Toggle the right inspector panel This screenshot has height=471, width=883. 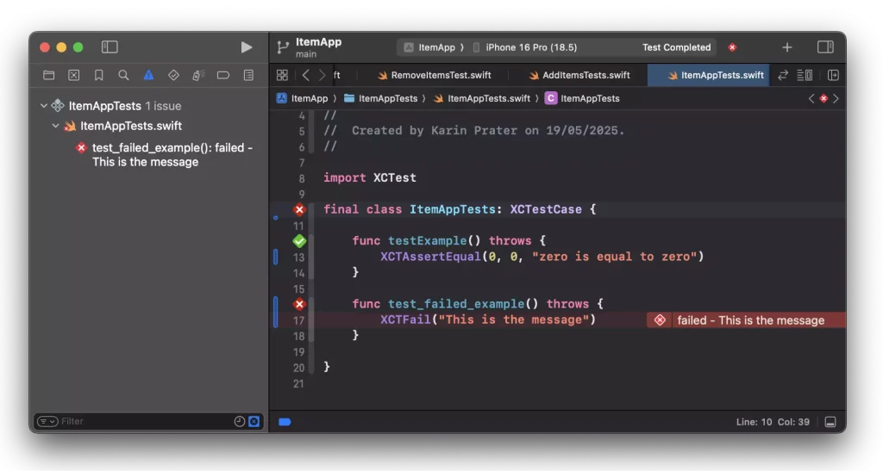(825, 47)
